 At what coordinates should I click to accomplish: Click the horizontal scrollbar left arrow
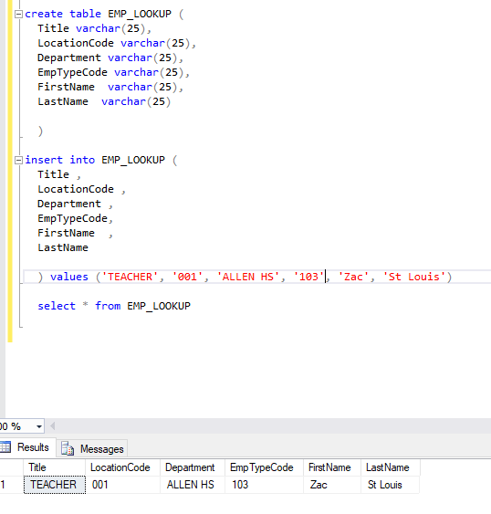point(52,426)
